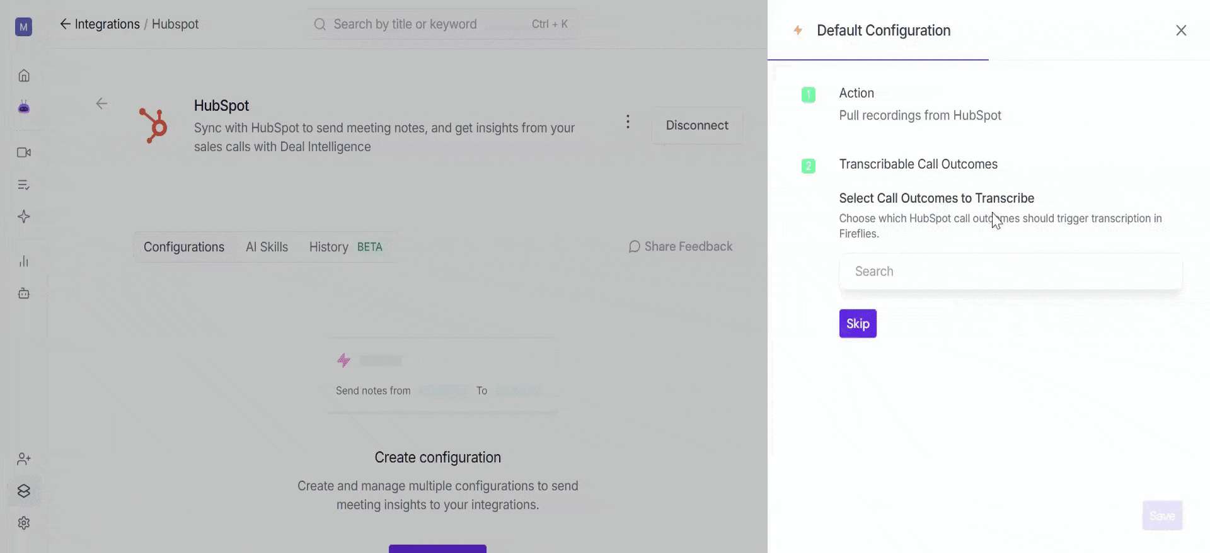The height and width of the screenshot is (553, 1210).
Task: Click the back arrow next to Integrations
Action: point(65,24)
